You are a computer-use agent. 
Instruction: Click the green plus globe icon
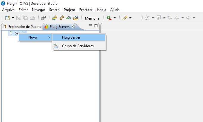[x=69, y=18]
